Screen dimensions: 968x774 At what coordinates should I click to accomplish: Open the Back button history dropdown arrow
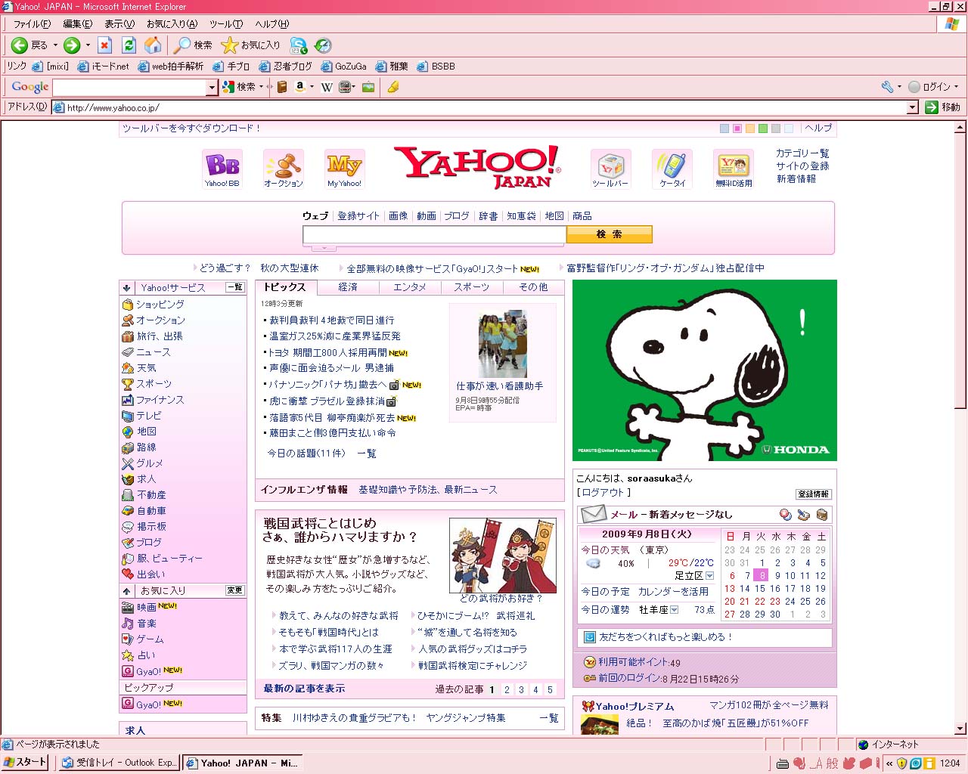pos(55,45)
